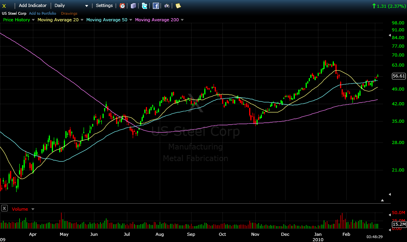Click the bottom price-scale arrow marker
The width and height of the screenshot is (407, 242).
[390, 194]
